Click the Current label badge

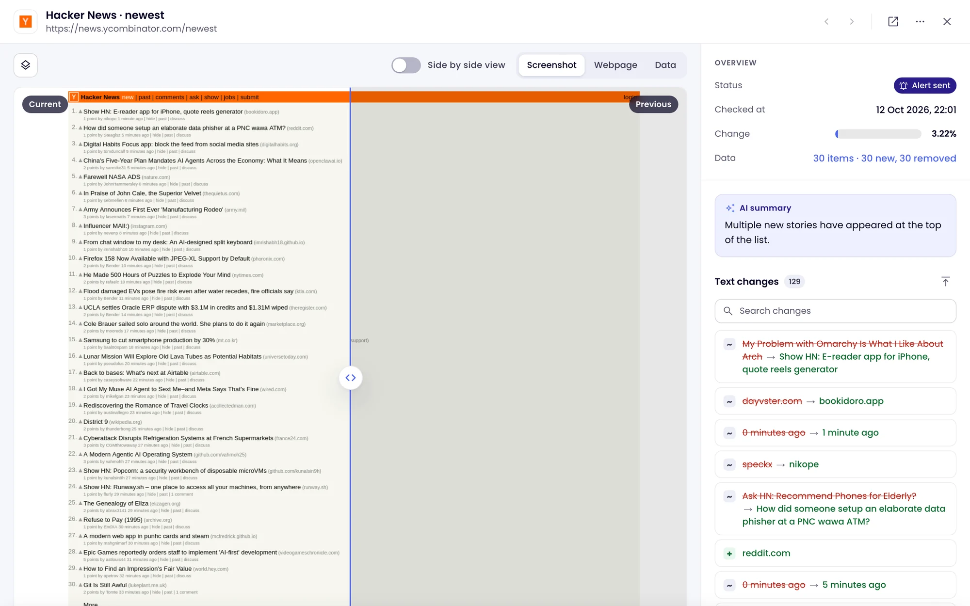[45, 104]
